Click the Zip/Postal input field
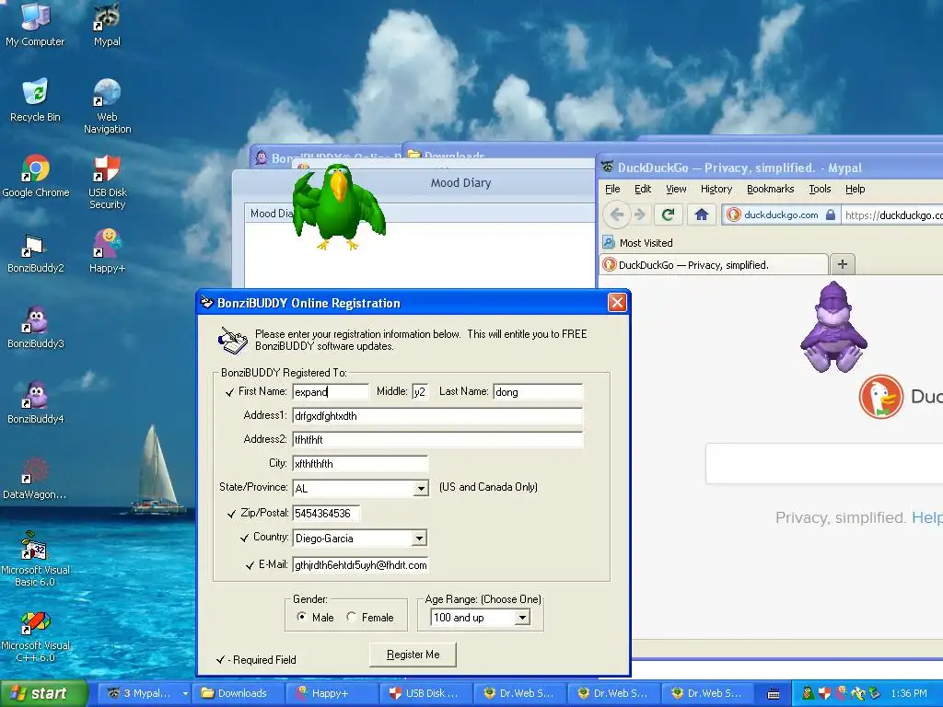Viewport: 943px width, 707px height. coord(326,514)
